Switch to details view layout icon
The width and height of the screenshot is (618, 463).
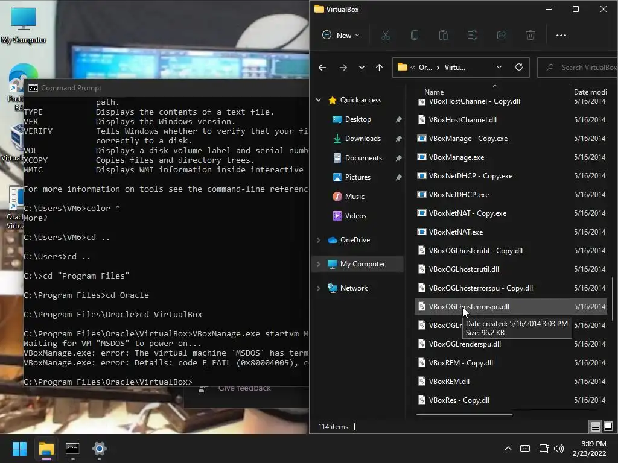(x=595, y=426)
